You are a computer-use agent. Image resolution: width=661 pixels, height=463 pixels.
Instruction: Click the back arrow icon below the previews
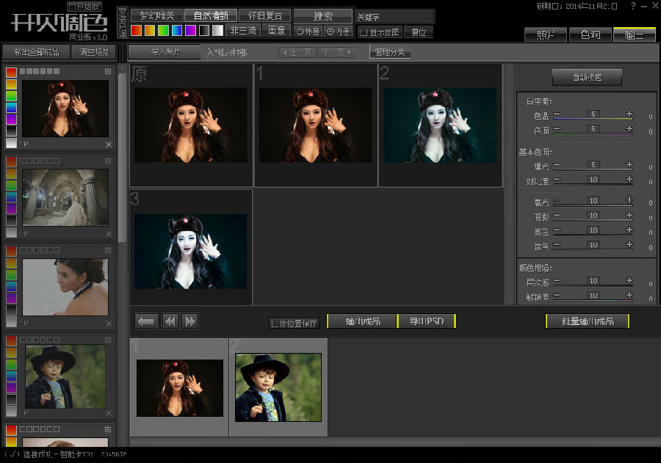[x=147, y=321]
